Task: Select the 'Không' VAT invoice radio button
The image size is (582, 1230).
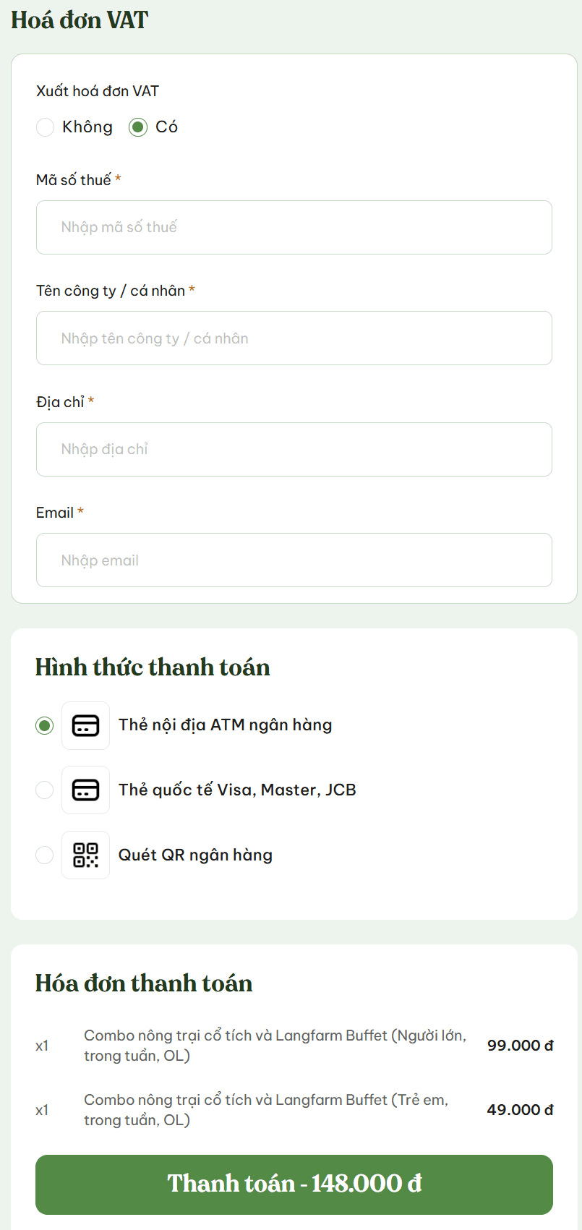Action: point(45,127)
